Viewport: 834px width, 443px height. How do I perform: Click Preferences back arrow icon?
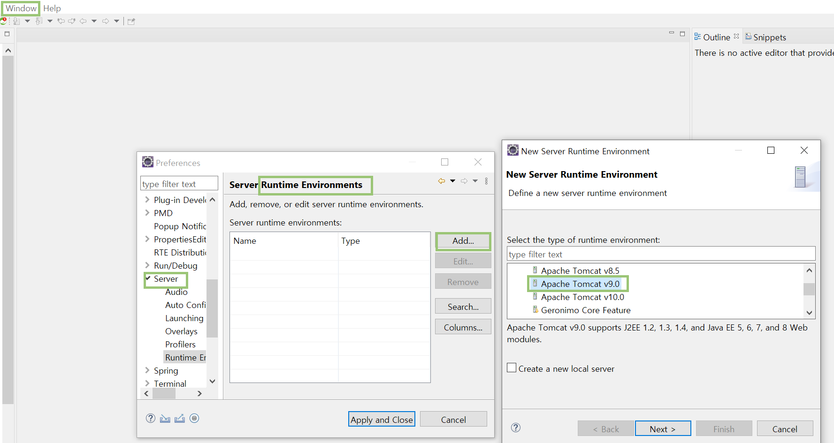pos(442,181)
